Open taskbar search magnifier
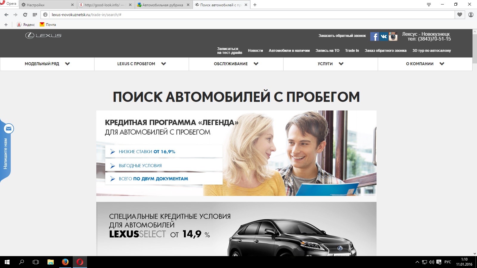The image size is (477, 268). (21, 262)
